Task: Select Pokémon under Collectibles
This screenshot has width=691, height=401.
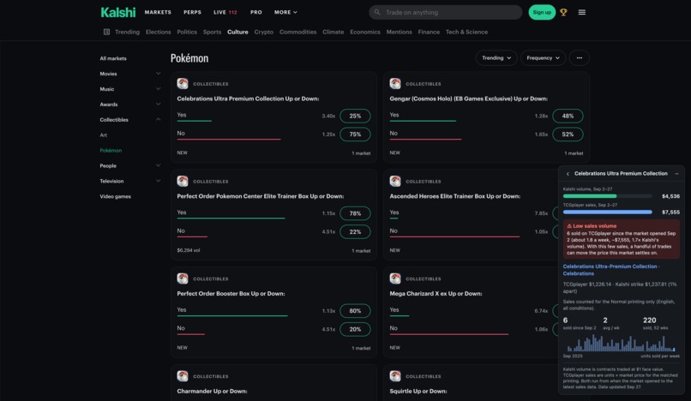Action: tap(111, 150)
